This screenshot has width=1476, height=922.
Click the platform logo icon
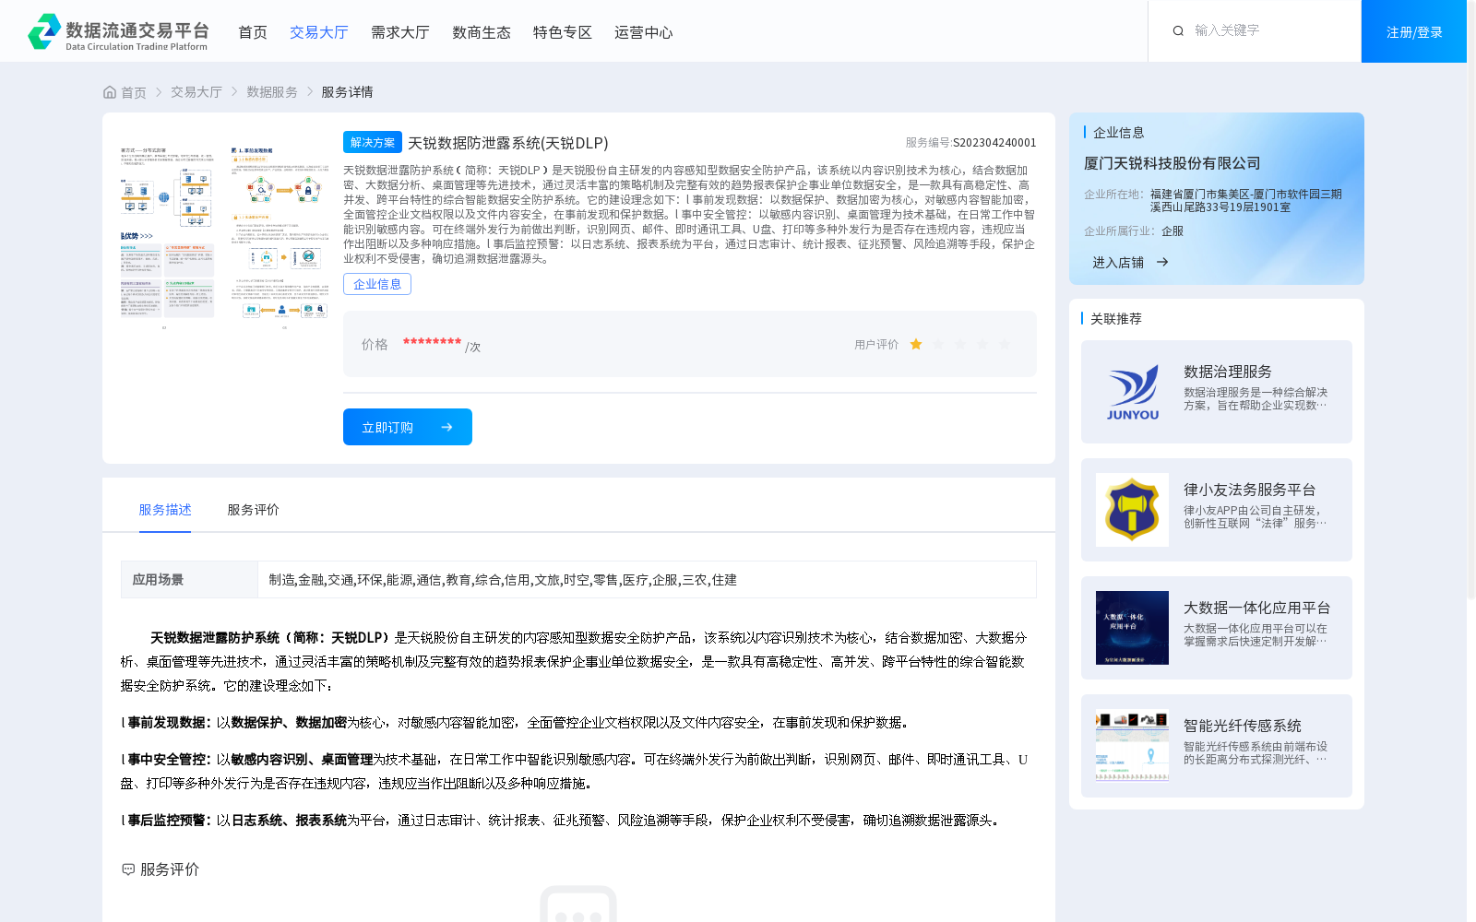pos(44,31)
